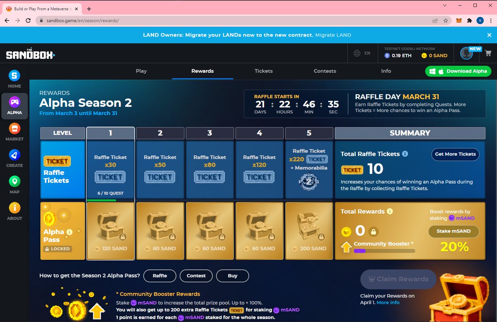Viewport: 497px width, 322px height.
Task: Click the Claim Rewards button
Action: point(398,279)
